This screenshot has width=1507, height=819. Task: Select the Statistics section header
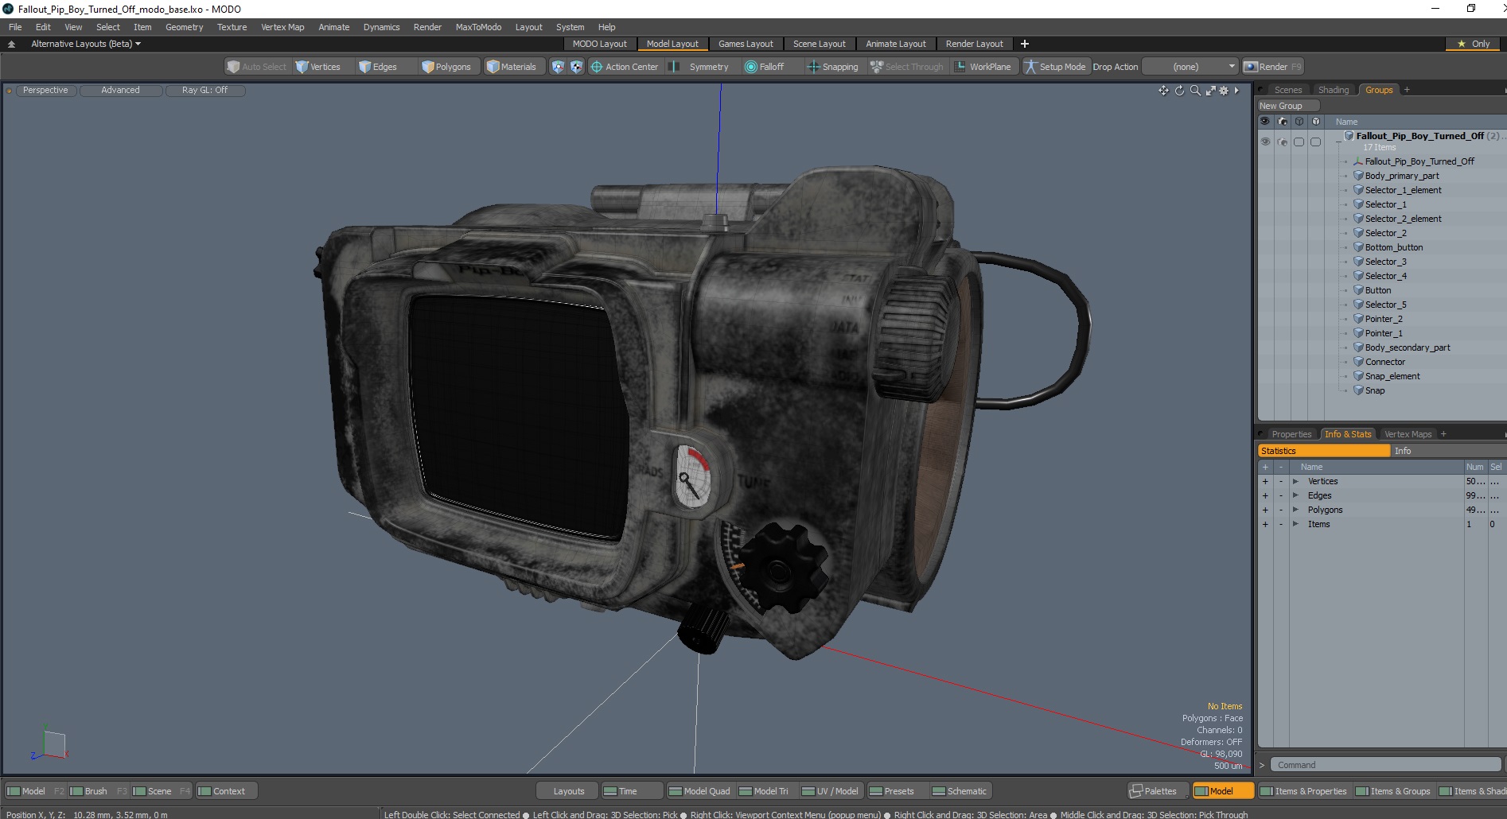[1324, 451]
